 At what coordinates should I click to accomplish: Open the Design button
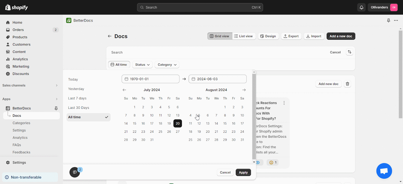(x=268, y=36)
